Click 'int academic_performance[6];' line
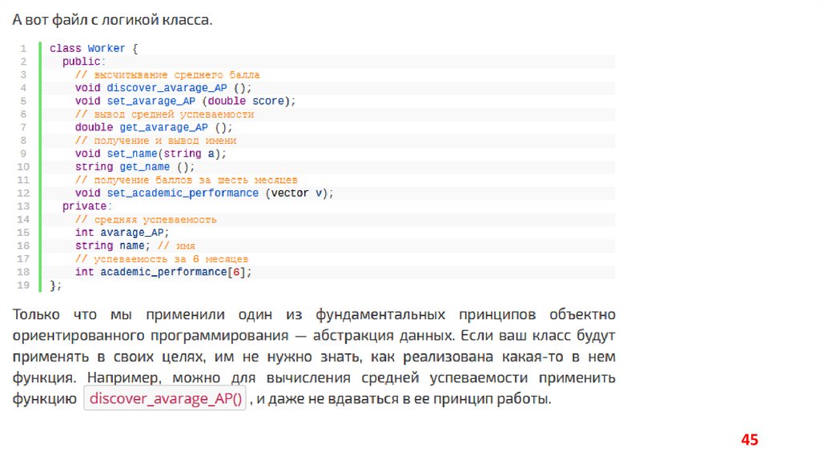Viewport: 820px width, 459px height. point(163,272)
